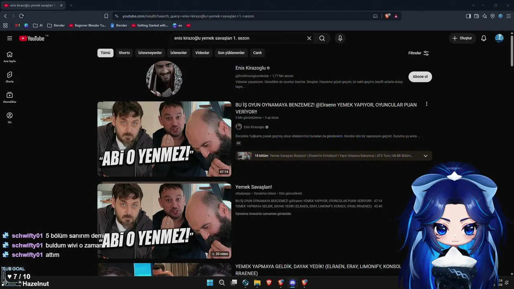Go to the YouTube logo home link
Screen dimensions: 514x289
point(32,38)
